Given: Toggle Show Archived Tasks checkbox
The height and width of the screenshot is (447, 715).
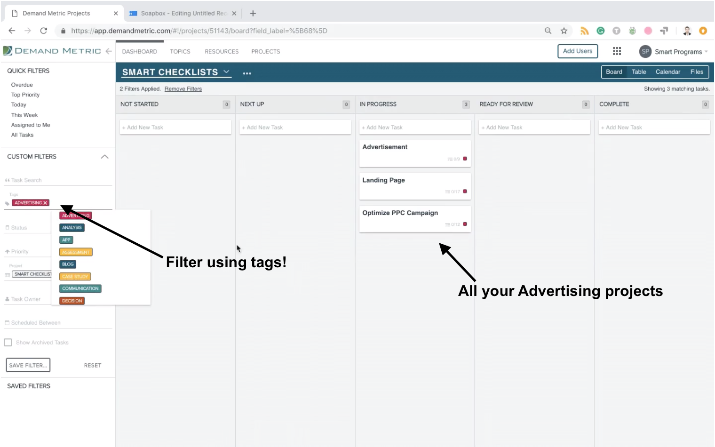Looking at the screenshot, I should [8, 343].
